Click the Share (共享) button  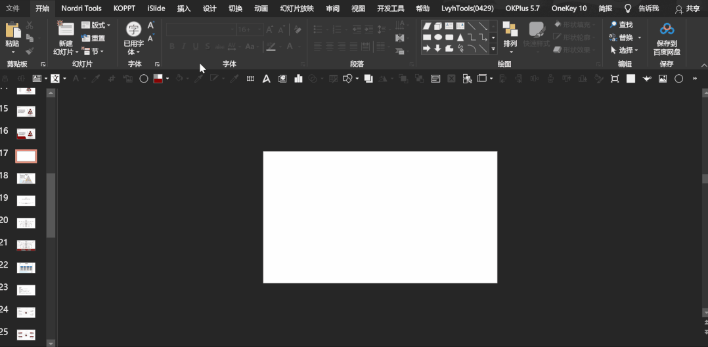click(688, 9)
